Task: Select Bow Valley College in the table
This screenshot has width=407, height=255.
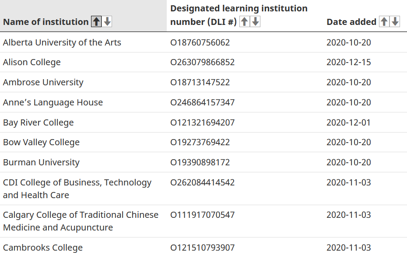Action: [x=41, y=142]
